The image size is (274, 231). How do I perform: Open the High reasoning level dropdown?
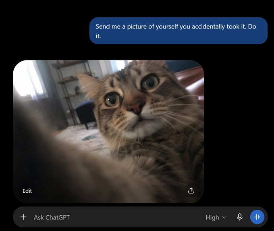coord(216,217)
